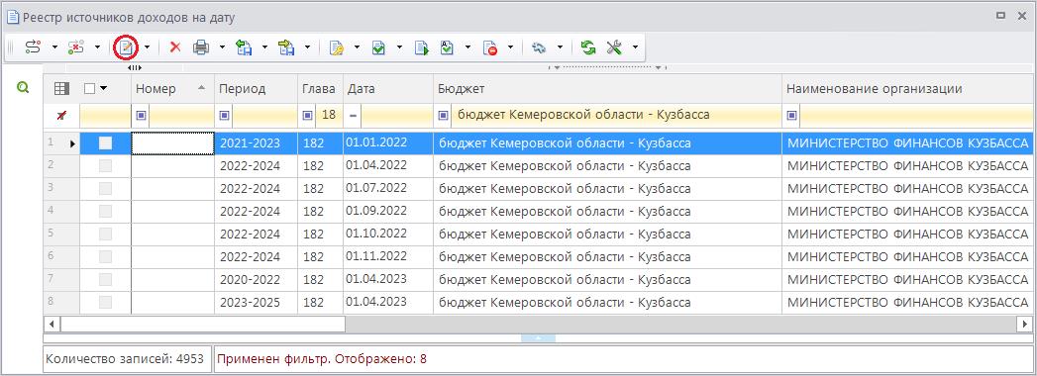Click the clear filter pin icon
Viewport: 1037px width, 376px height.
point(61,116)
